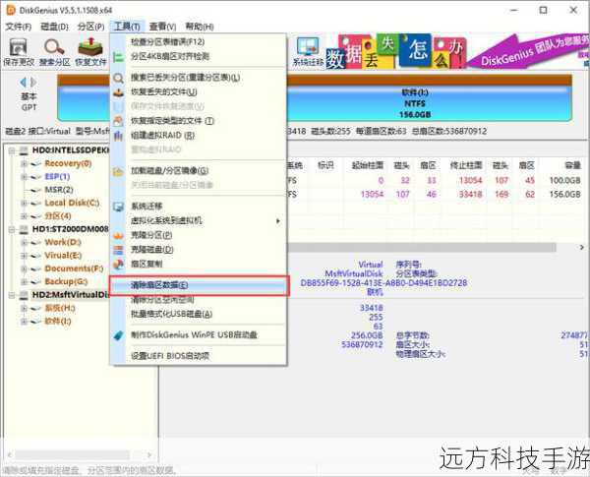590x477 pixels.
Task: Click the DiskGenius logo in title bar
Action: [11, 10]
